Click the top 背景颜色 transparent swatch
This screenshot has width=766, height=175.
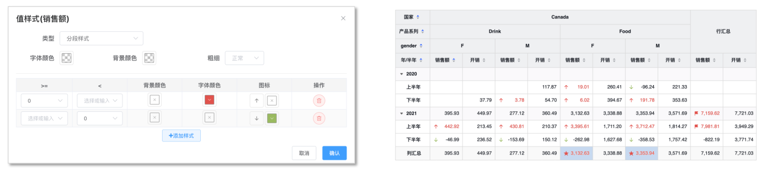click(149, 58)
